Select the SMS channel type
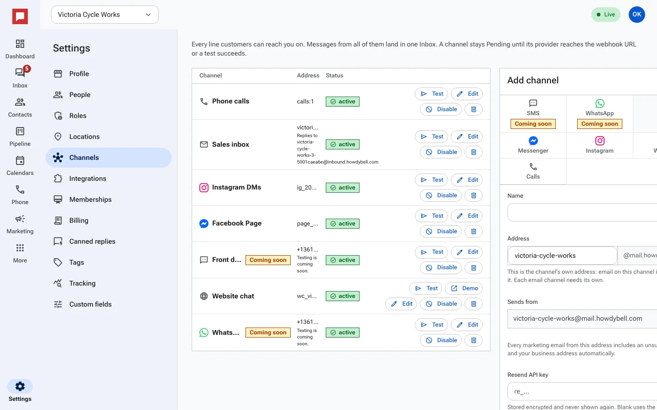The height and width of the screenshot is (410, 657). (533, 113)
